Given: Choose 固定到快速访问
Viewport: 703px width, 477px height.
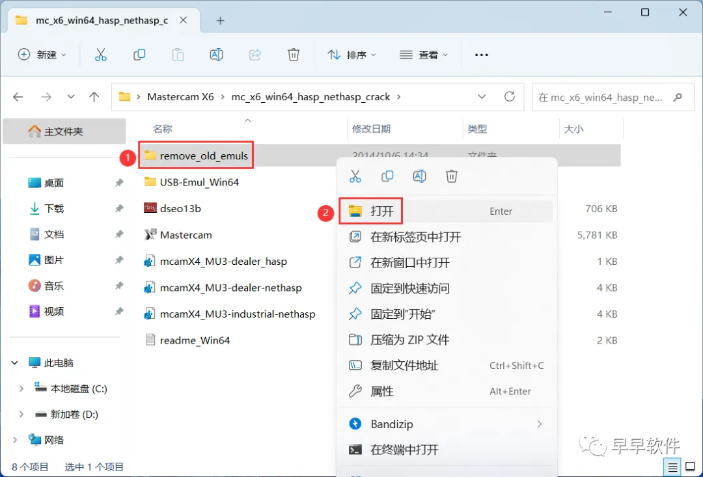Looking at the screenshot, I should 446,288.
